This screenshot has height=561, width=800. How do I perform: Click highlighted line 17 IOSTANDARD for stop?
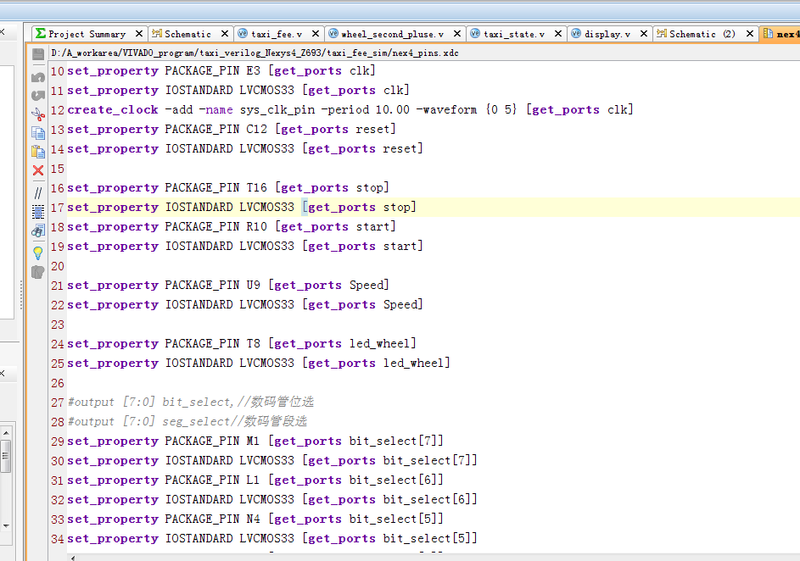242,208
